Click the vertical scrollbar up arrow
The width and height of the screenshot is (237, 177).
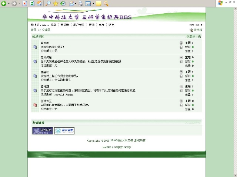[x=236, y=9]
